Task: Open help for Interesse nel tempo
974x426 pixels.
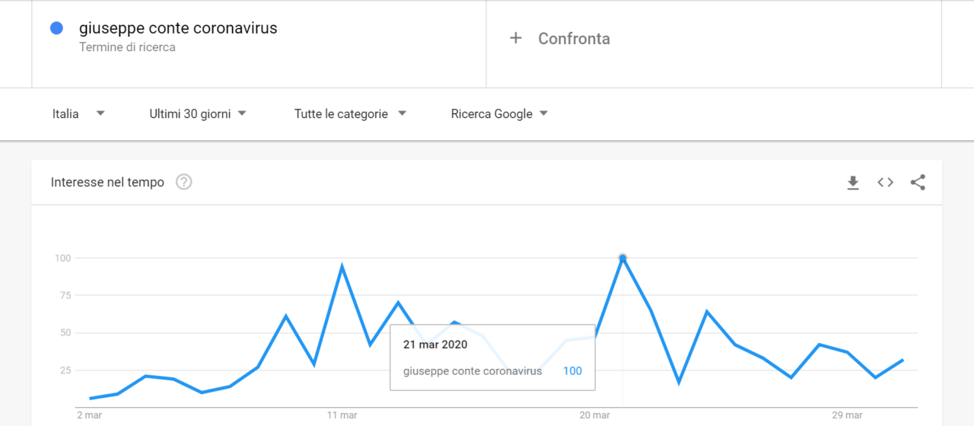Action: [183, 183]
